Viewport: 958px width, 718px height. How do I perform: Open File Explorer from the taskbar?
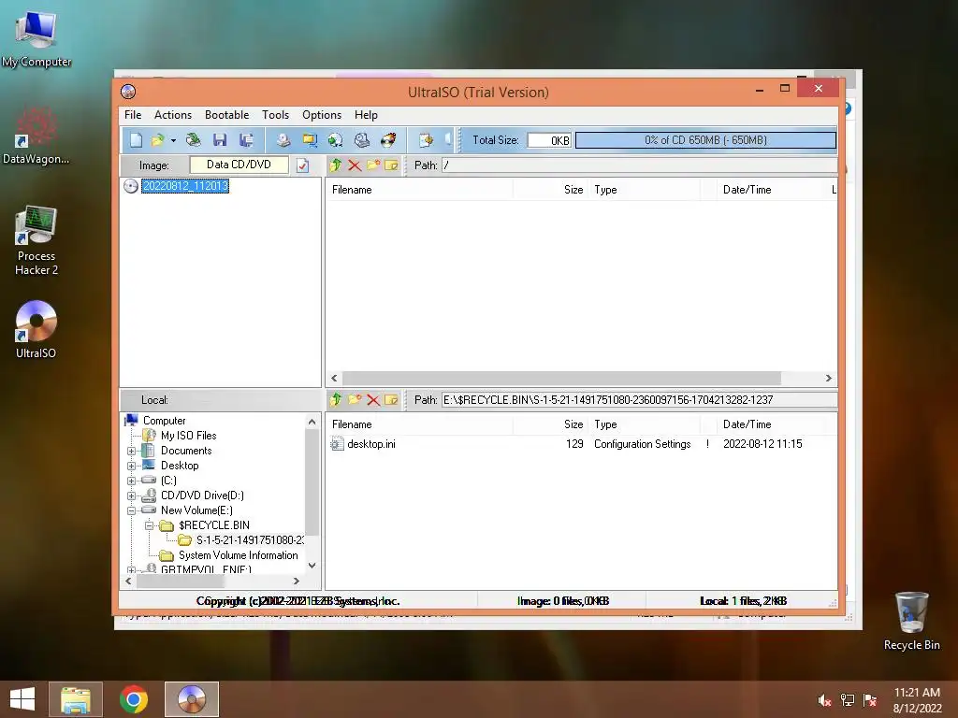(x=76, y=699)
